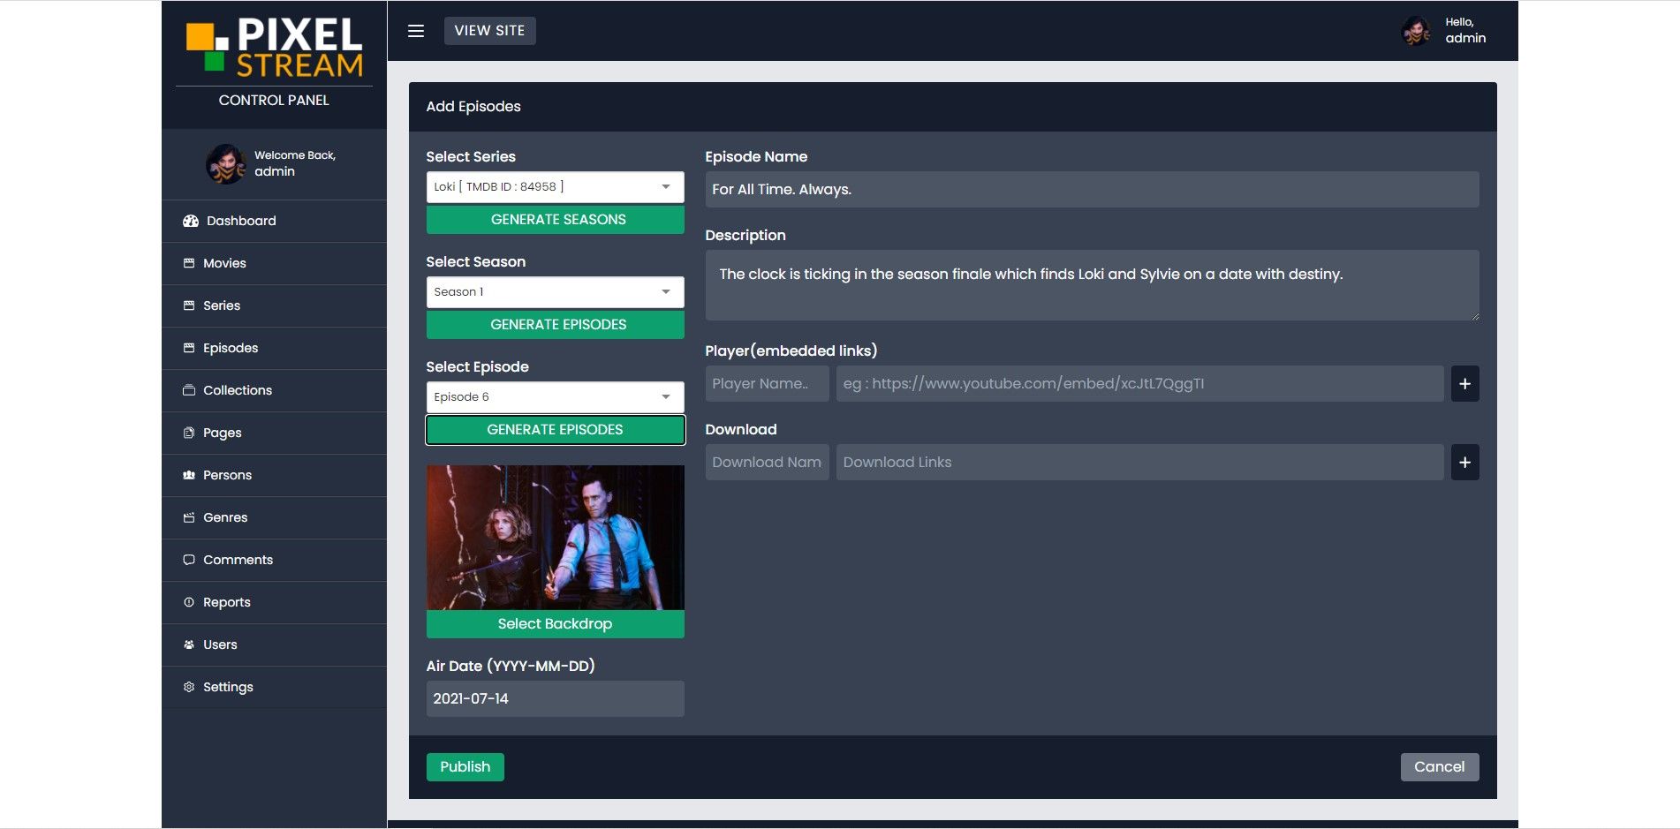
Task: Click the Users icon in sidebar
Action: (x=189, y=644)
